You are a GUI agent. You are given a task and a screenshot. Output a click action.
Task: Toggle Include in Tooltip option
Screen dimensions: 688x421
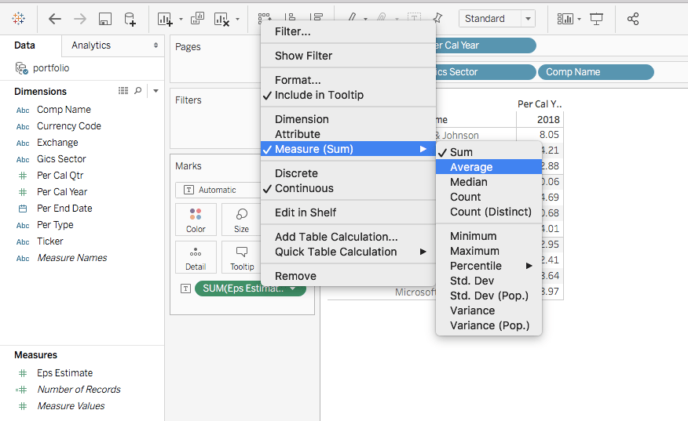coord(319,95)
